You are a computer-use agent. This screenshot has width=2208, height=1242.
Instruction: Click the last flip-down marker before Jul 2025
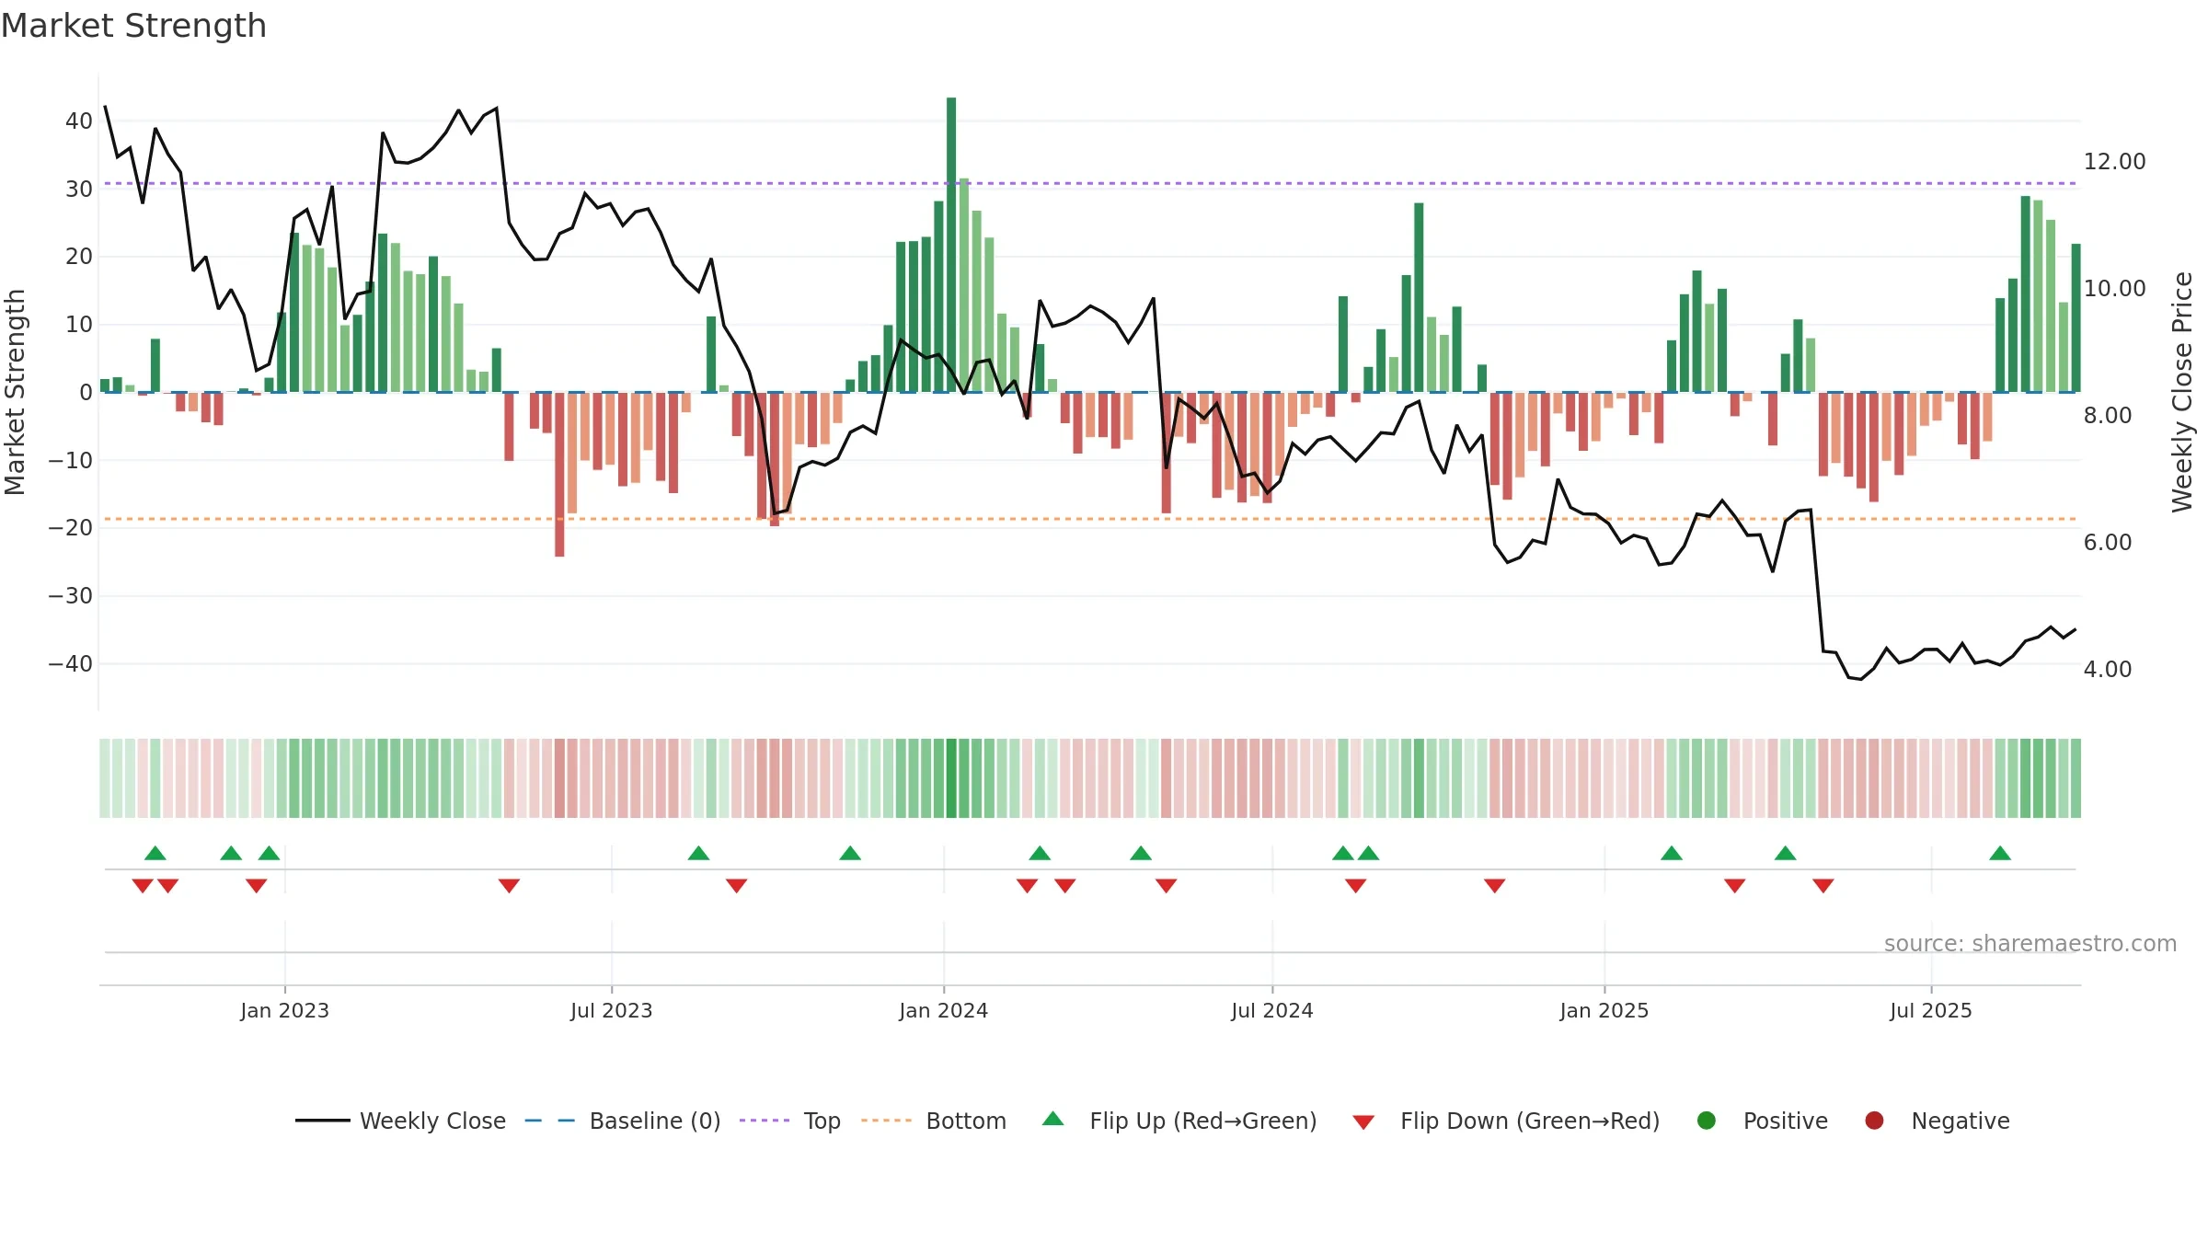pyautogui.click(x=1823, y=886)
